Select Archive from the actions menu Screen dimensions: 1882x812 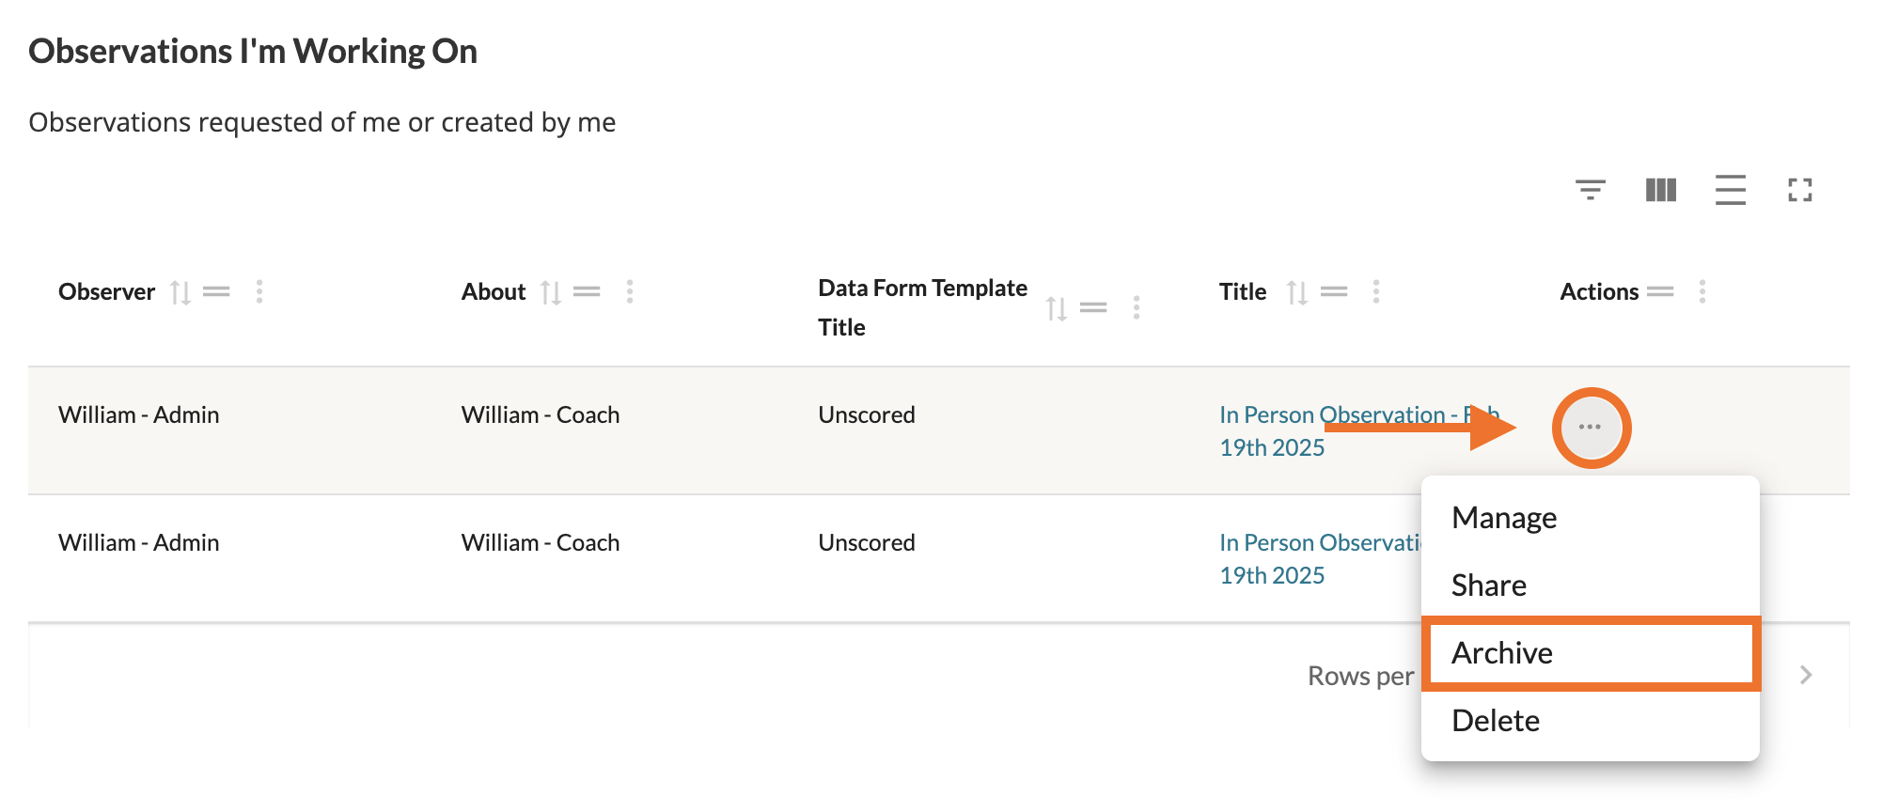click(x=1502, y=653)
